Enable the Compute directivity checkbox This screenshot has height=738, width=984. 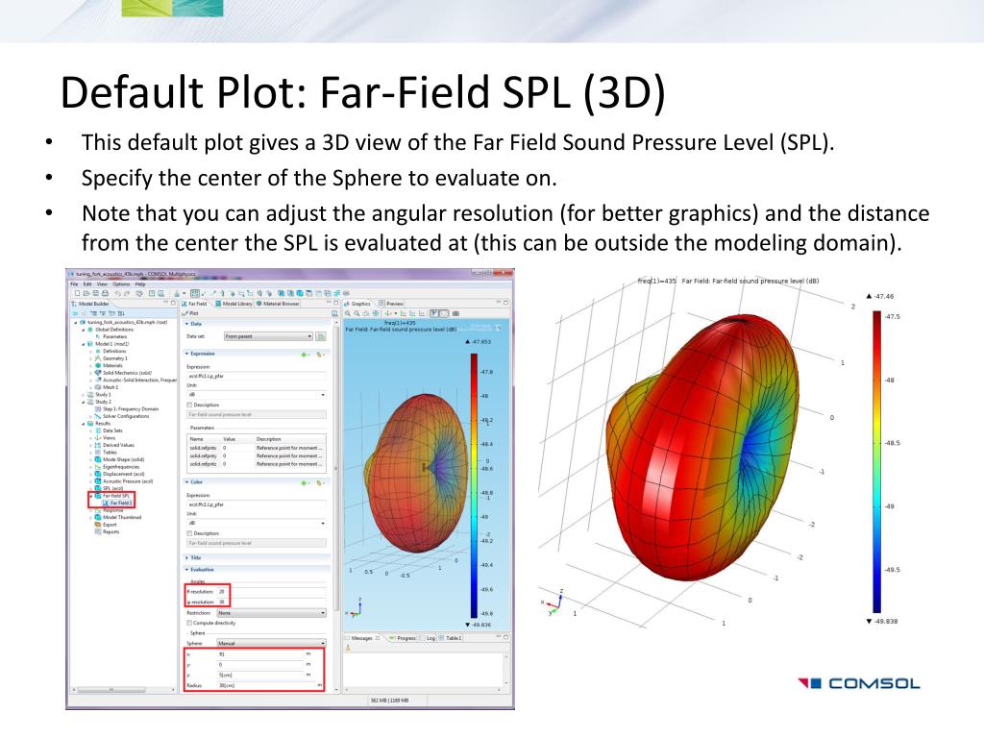tap(189, 623)
